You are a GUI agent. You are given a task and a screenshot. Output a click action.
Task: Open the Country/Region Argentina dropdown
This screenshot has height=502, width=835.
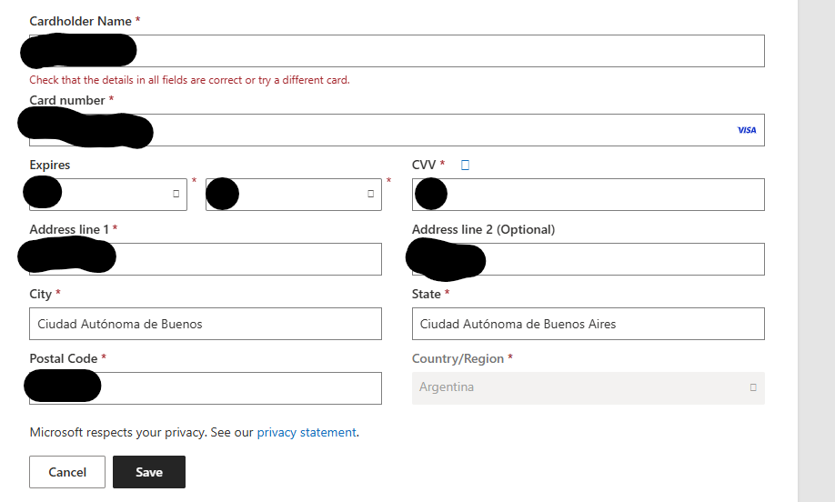(x=588, y=388)
